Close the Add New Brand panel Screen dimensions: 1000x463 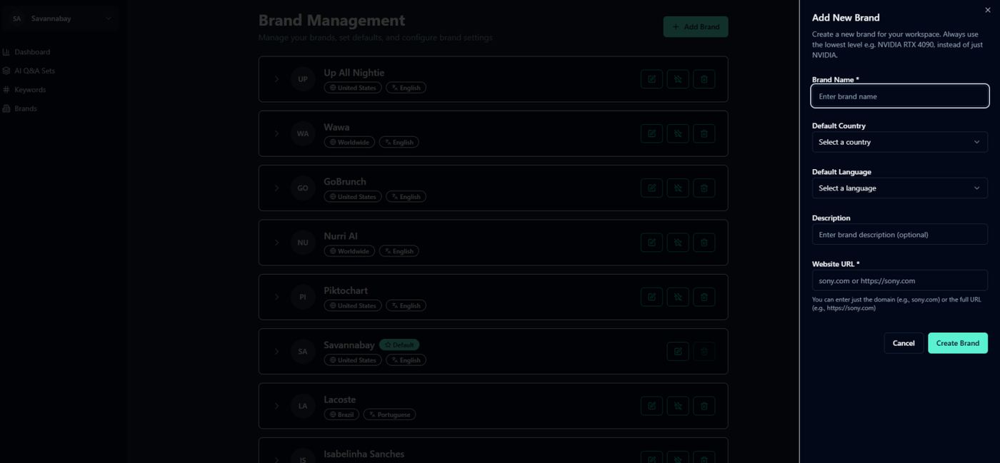pyautogui.click(x=987, y=10)
